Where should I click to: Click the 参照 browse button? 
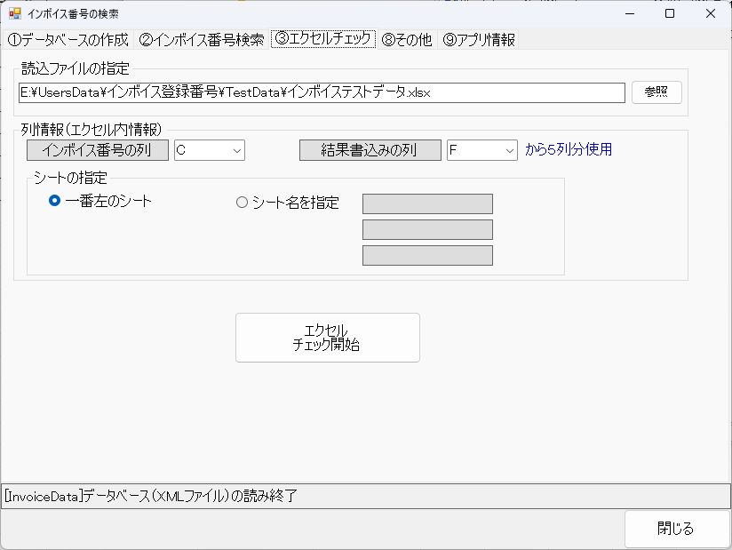(656, 92)
